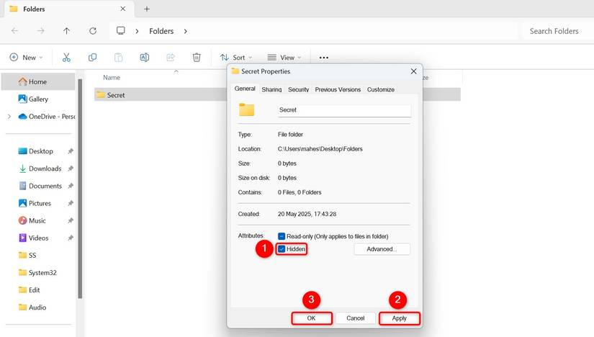Screen dimensions: 594x337
Task: Open the View dropdown menu
Action: [284, 58]
